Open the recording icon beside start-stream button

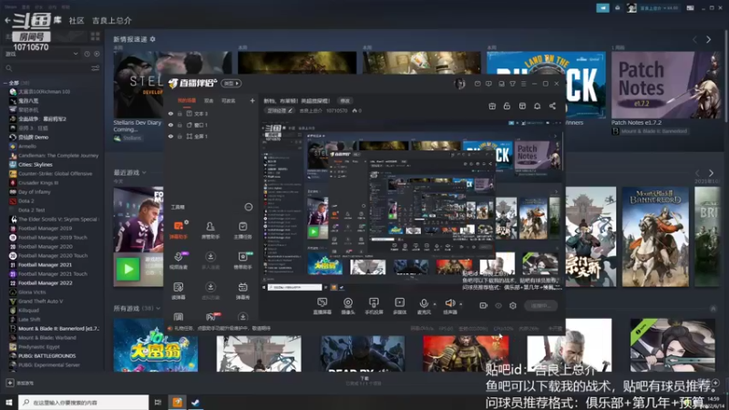tap(483, 305)
